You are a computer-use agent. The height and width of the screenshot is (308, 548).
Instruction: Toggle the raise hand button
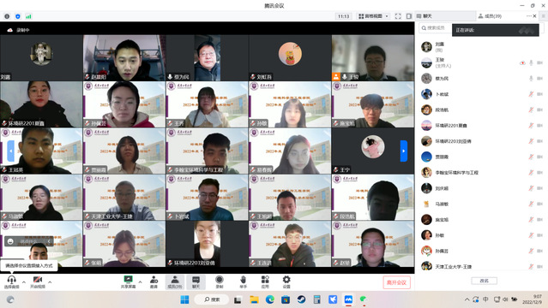[x=244, y=280]
